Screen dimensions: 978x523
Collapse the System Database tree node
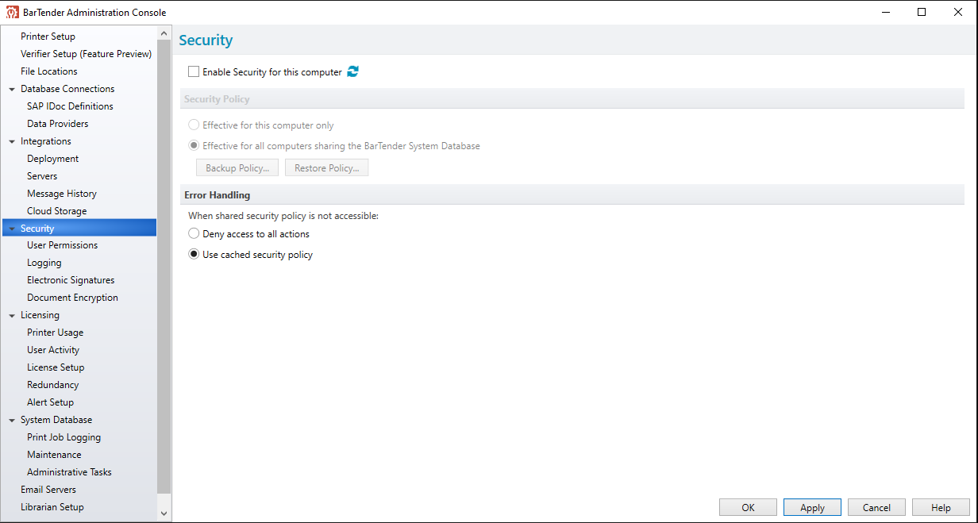[12, 420]
